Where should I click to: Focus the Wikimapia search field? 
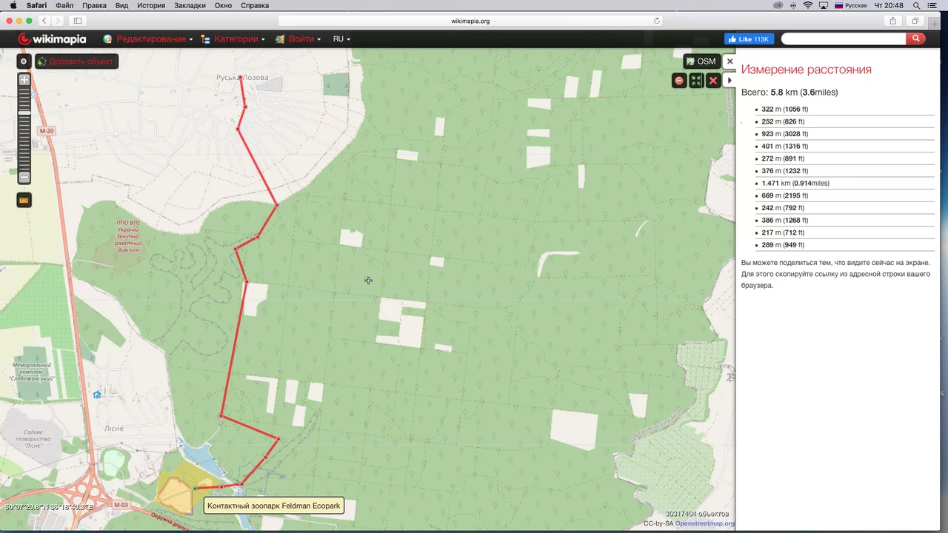click(x=844, y=39)
